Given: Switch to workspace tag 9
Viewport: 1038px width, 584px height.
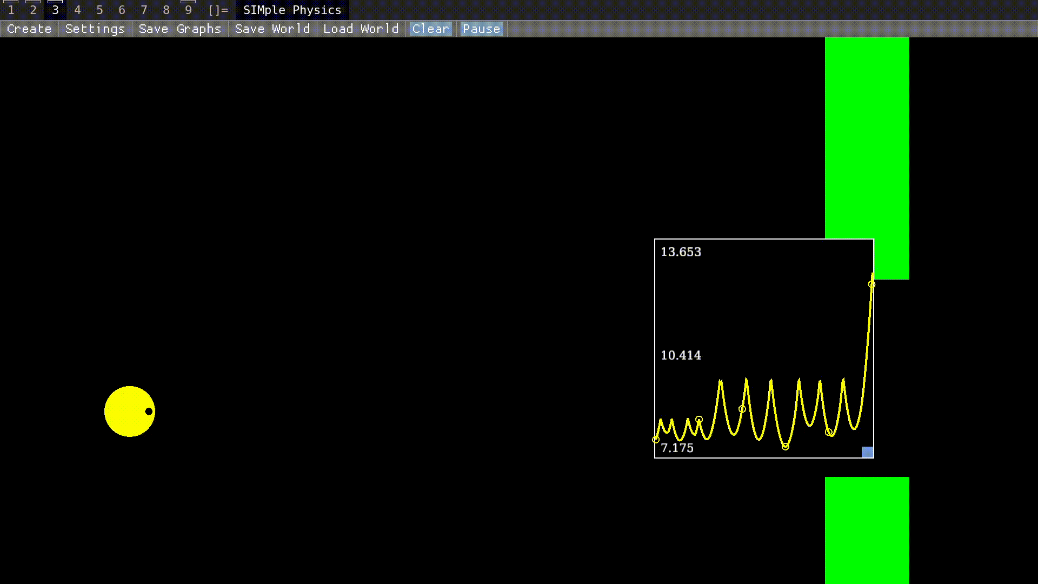Looking at the screenshot, I should (x=188, y=10).
